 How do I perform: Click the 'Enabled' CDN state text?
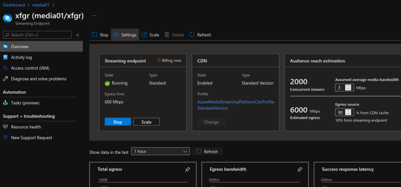pyautogui.click(x=205, y=83)
